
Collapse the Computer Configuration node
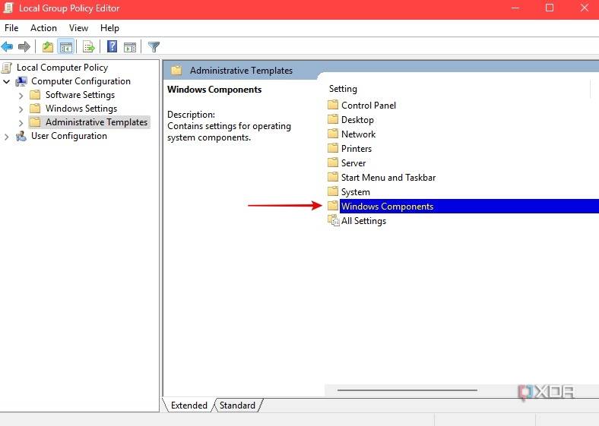click(7, 81)
